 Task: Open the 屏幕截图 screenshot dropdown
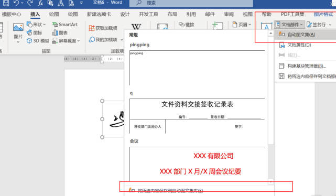tap(66, 41)
